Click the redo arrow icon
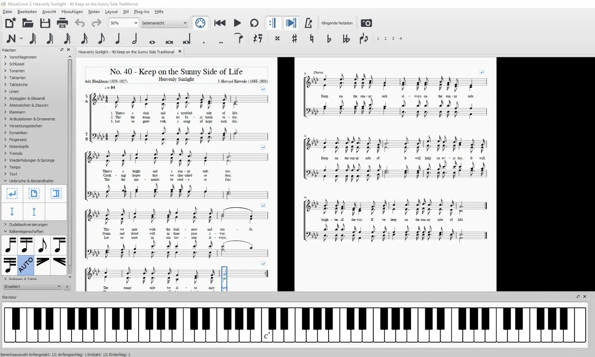This screenshot has height=357, width=595. click(x=96, y=23)
